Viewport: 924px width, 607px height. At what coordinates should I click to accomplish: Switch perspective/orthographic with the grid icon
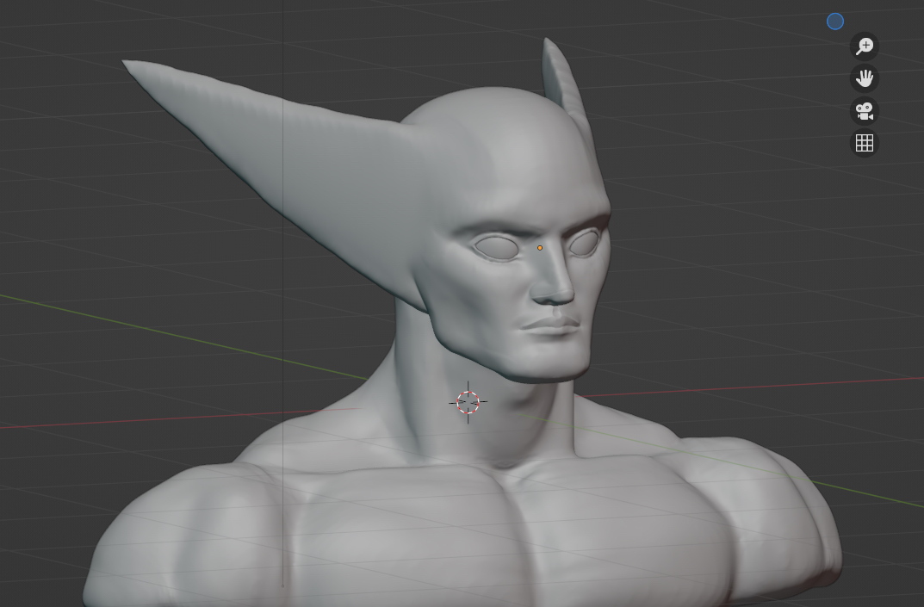[x=864, y=143]
